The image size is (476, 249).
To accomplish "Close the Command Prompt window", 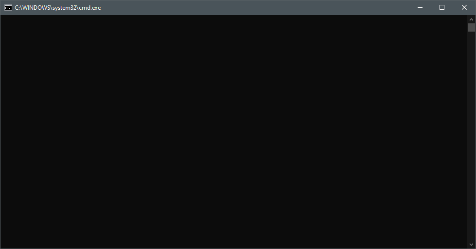I will point(464,8).
